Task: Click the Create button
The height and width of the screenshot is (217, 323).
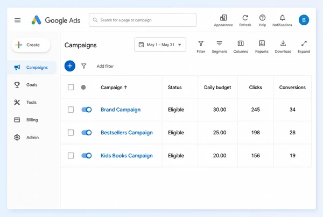Action: (x=31, y=45)
